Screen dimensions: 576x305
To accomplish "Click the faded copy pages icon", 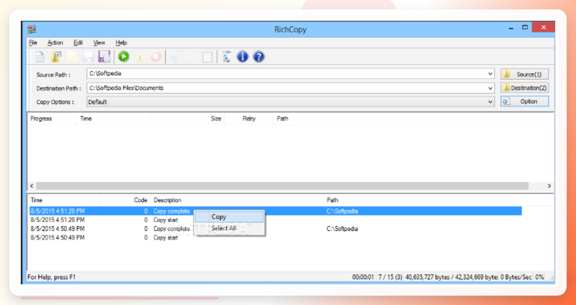I will [191, 57].
